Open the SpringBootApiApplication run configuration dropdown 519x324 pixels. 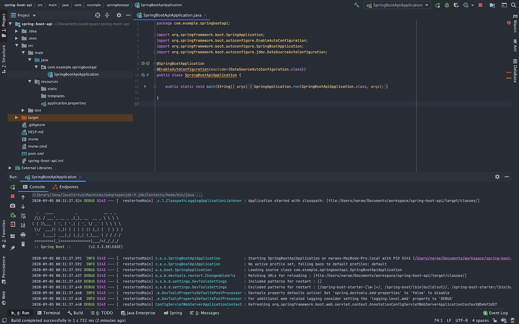pyautogui.click(x=397, y=5)
